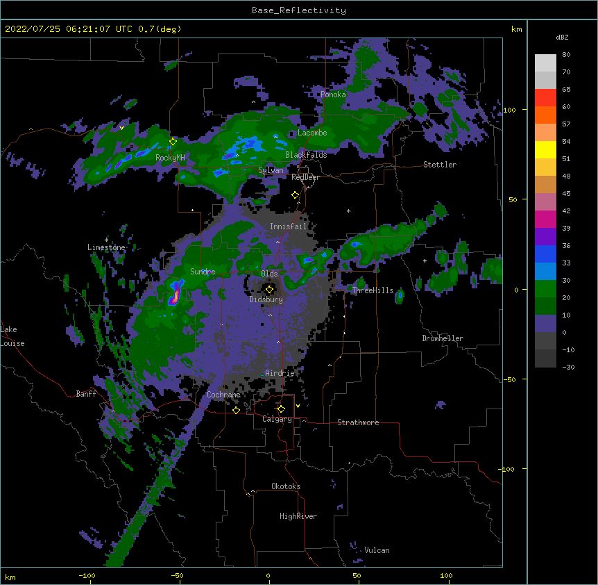Click the -100 tick label on bottom axis
The height and width of the screenshot is (585, 598).
87,575
